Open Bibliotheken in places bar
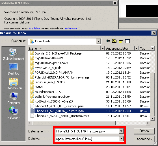Screen dimensions: 158x146 coord(14,84)
